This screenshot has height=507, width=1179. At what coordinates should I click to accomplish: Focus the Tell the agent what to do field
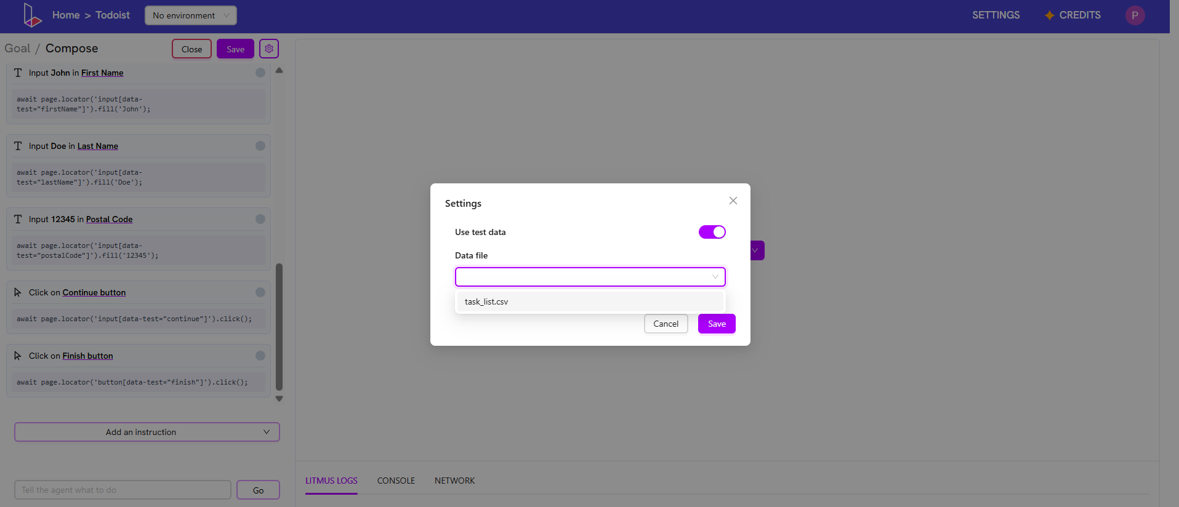[x=123, y=490]
